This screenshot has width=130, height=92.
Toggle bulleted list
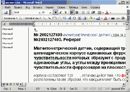pyautogui.click(x=88, y=12)
